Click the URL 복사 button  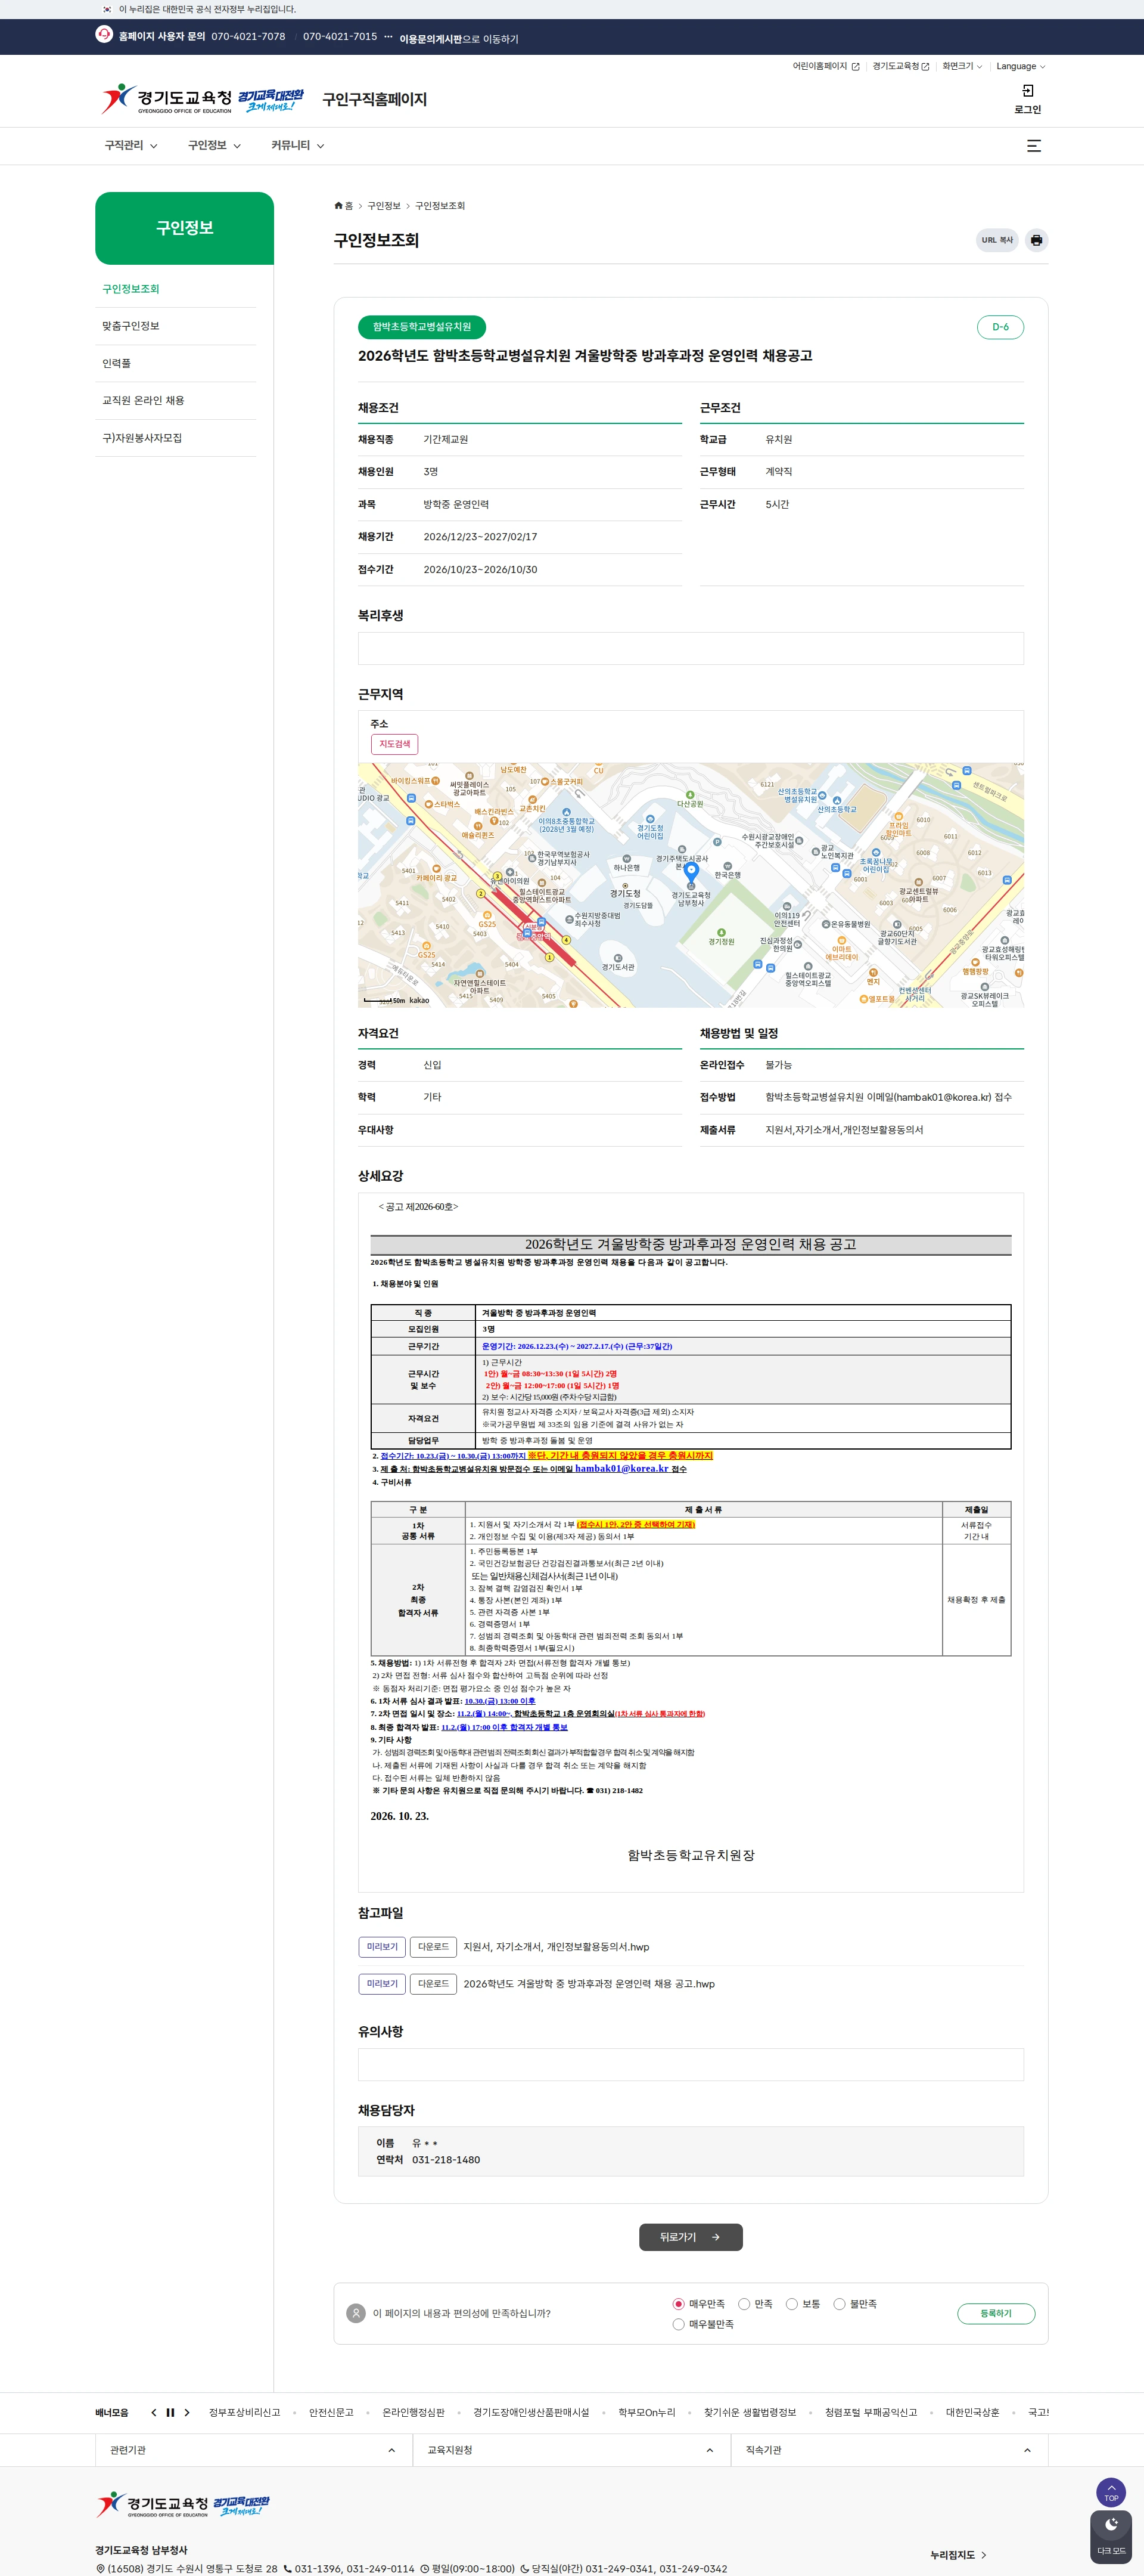click(996, 240)
